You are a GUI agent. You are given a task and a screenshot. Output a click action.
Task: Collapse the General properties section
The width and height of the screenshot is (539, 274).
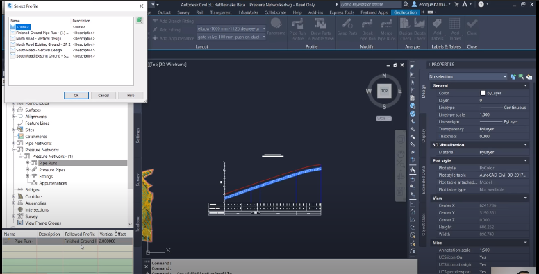(526, 85)
